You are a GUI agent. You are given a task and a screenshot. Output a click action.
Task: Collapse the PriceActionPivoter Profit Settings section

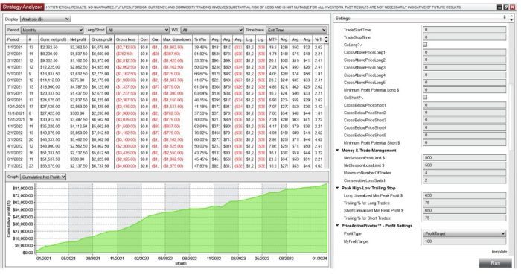338,226
